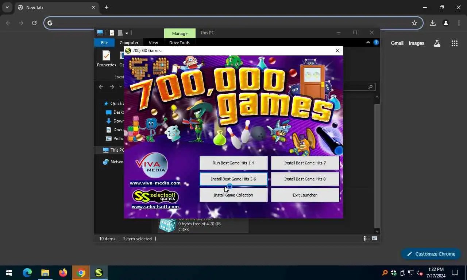Go forward in File Explorer

pyautogui.click(x=112, y=87)
